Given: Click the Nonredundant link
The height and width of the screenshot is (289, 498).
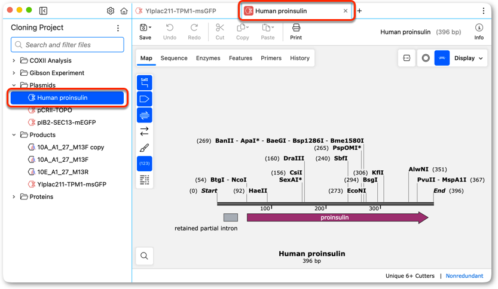Looking at the screenshot, I should click(465, 276).
